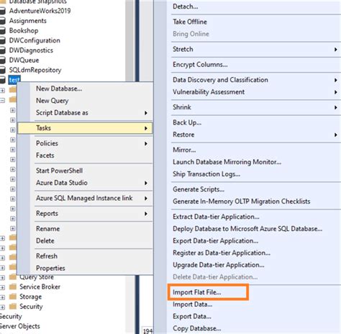The height and width of the screenshot is (334, 341).
Task: Choose Extract Data-tier Application...
Action: coord(248,217)
